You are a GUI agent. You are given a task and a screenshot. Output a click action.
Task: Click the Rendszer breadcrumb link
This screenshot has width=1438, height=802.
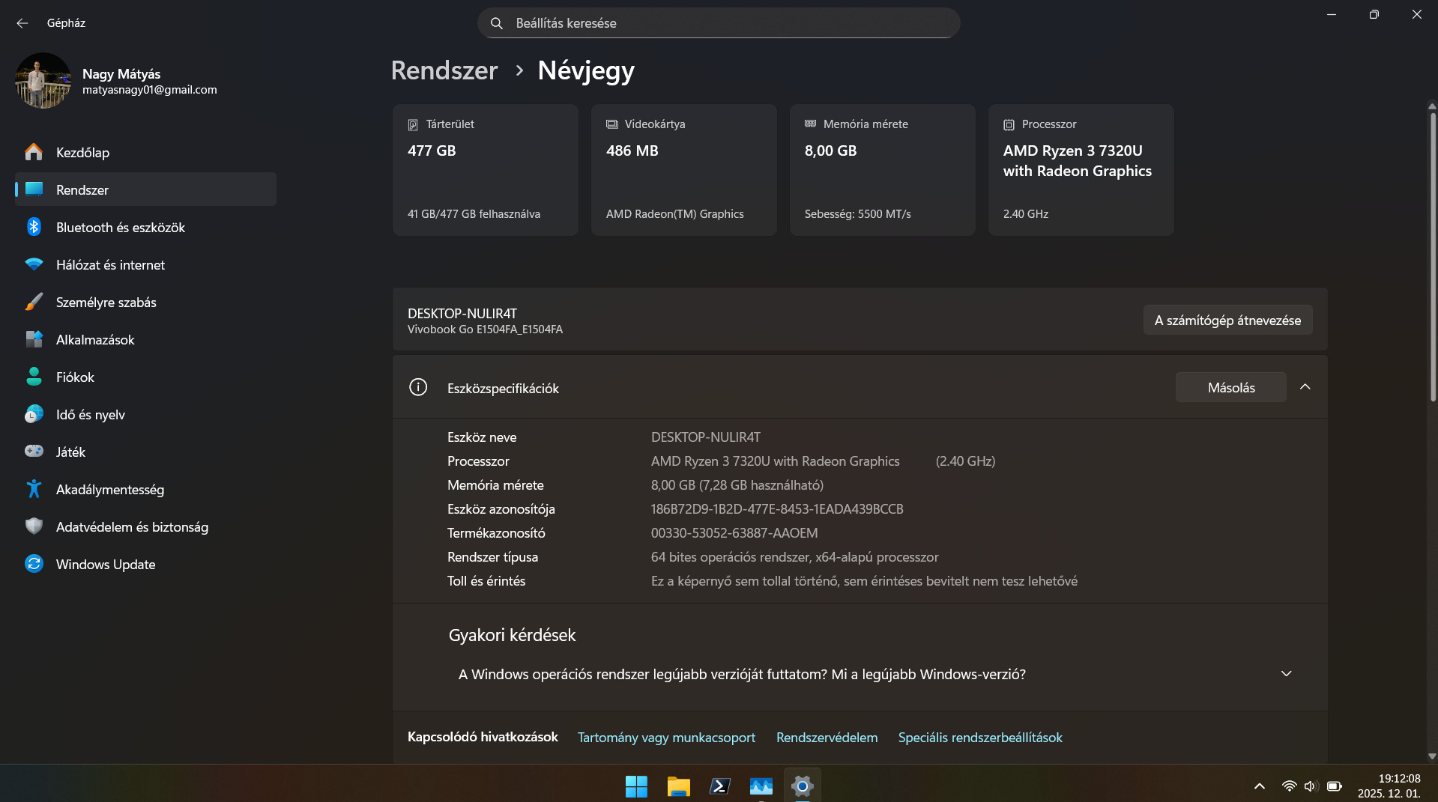(444, 70)
